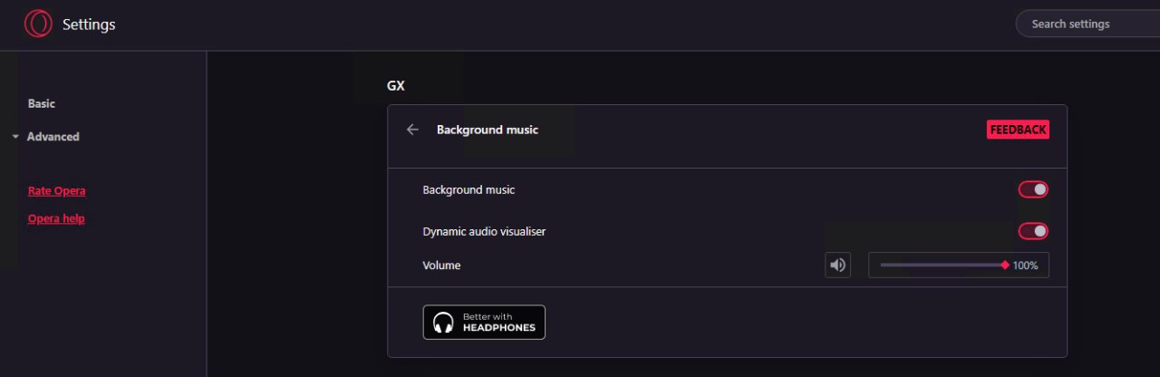Open the Advanced settings category
The height and width of the screenshot is (377, 1160).
53,137
